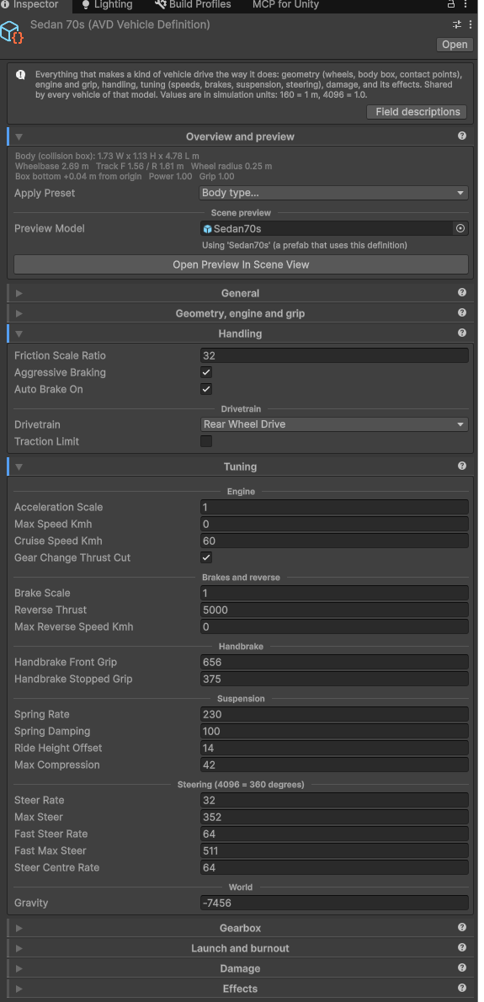
Task: Switch to the Lighting tab
Action: pyautogui.click(x=107, y=4)
